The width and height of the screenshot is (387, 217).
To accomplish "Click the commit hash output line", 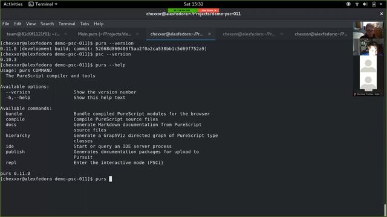I will coord(103,49).
